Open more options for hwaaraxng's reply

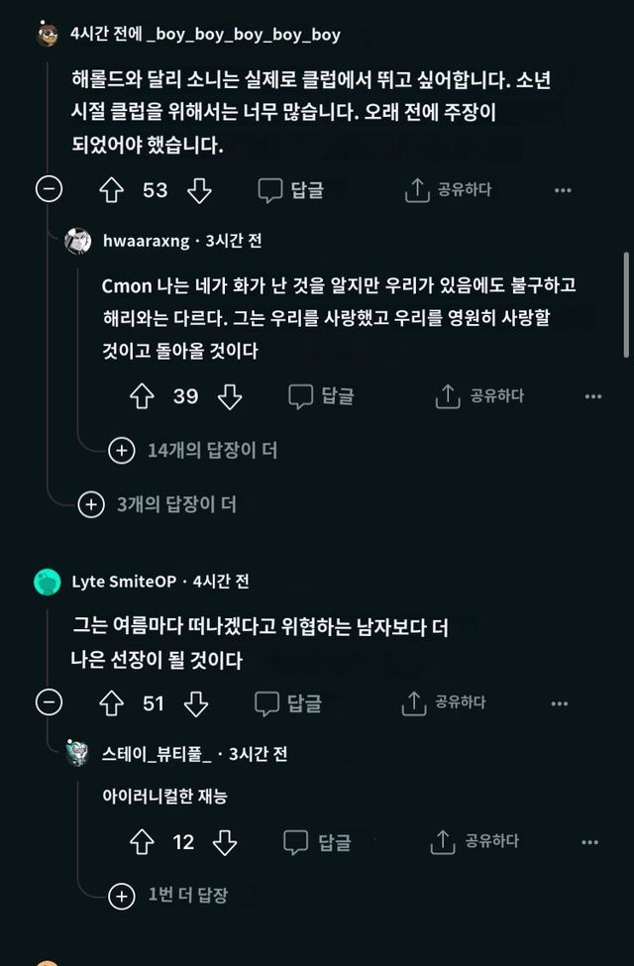(592, 397)
